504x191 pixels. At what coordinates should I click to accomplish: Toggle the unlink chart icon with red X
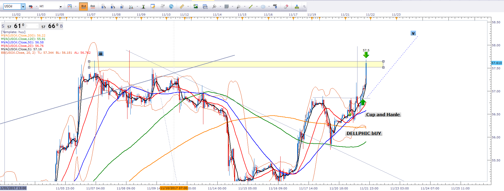31,7
